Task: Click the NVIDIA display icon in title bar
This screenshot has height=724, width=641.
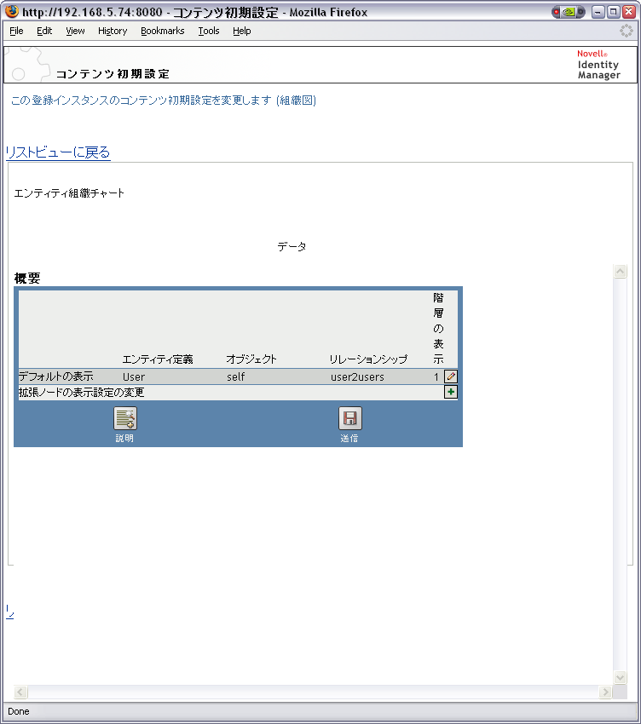Action: coord(569,12)
